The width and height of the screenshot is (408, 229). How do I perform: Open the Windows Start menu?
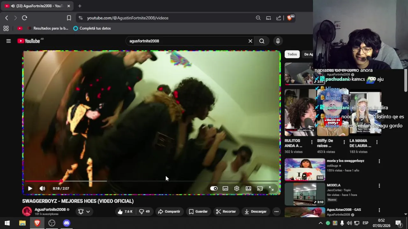click(7, 223)
